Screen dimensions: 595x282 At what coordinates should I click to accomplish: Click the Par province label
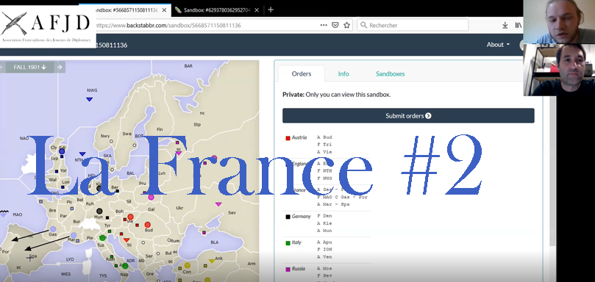(63, 216)
